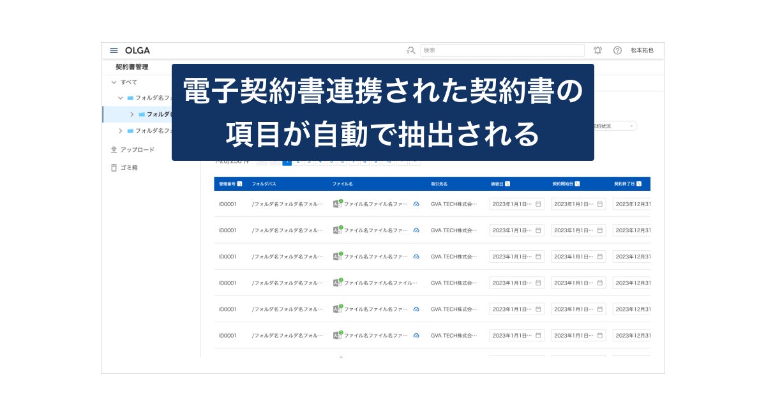Open the 契約書管理 tab
Screen dimensions: 766x402
132,67
